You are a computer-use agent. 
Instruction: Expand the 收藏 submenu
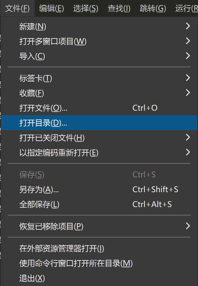point(188,93)
